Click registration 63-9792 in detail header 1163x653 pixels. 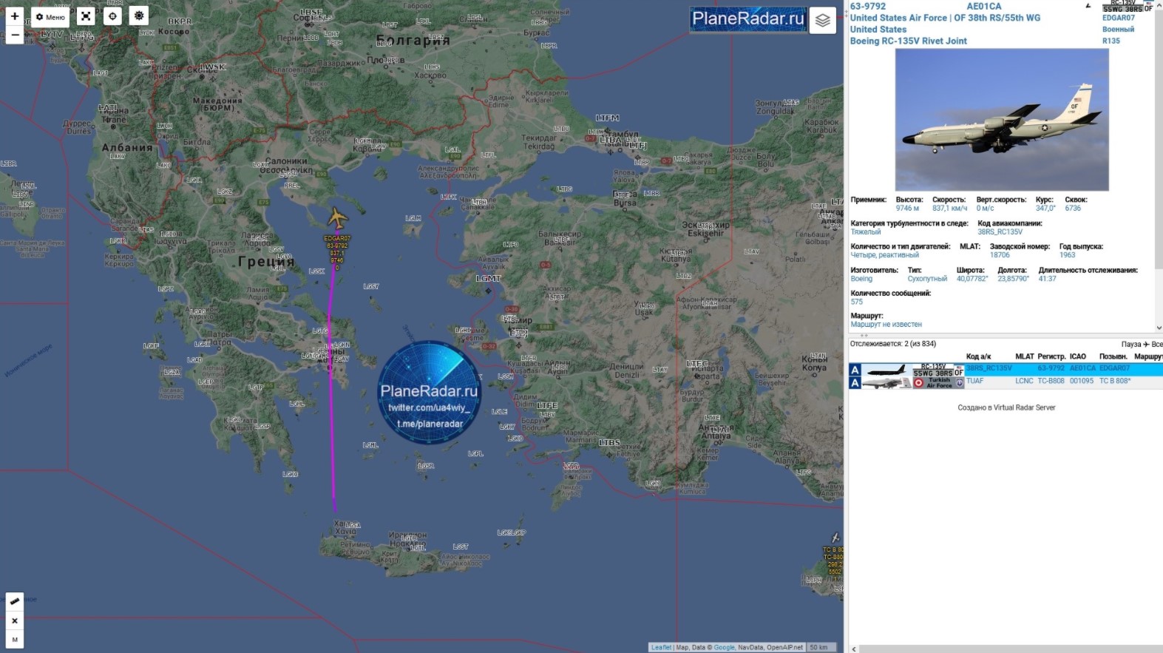pos(868,6)
